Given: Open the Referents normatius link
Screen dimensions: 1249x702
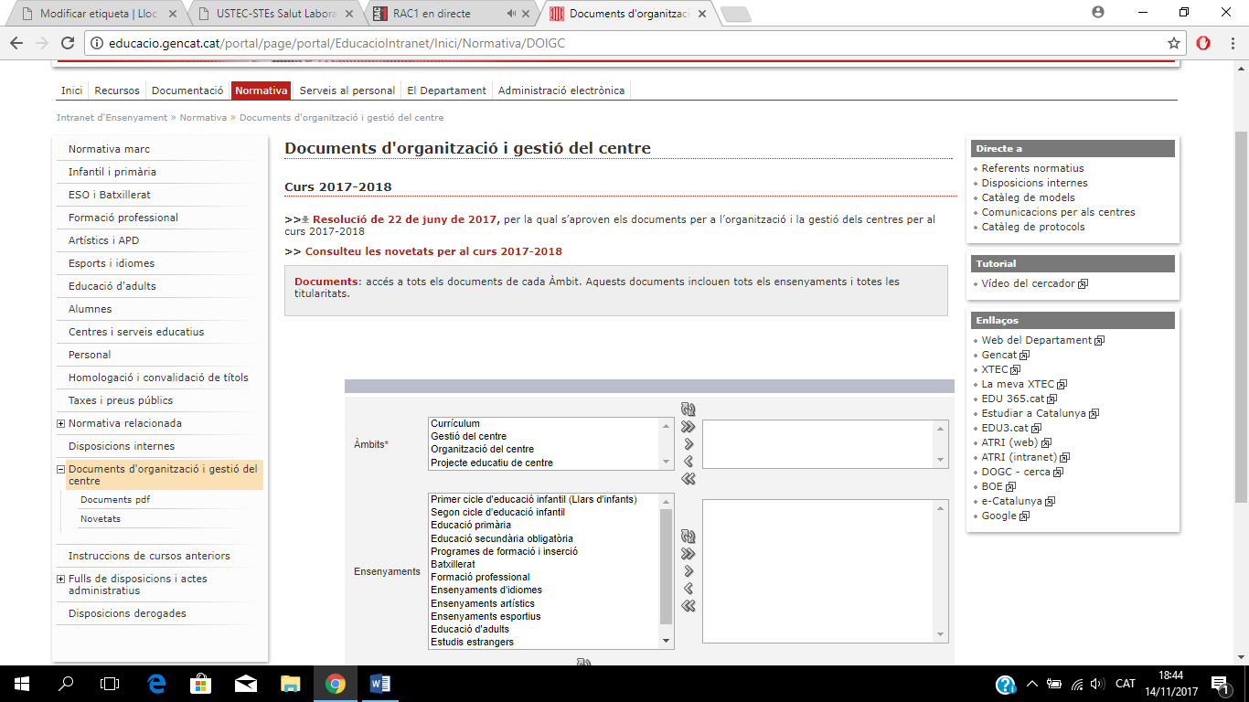Looking at the screenshot, I should click(1032, 168).
